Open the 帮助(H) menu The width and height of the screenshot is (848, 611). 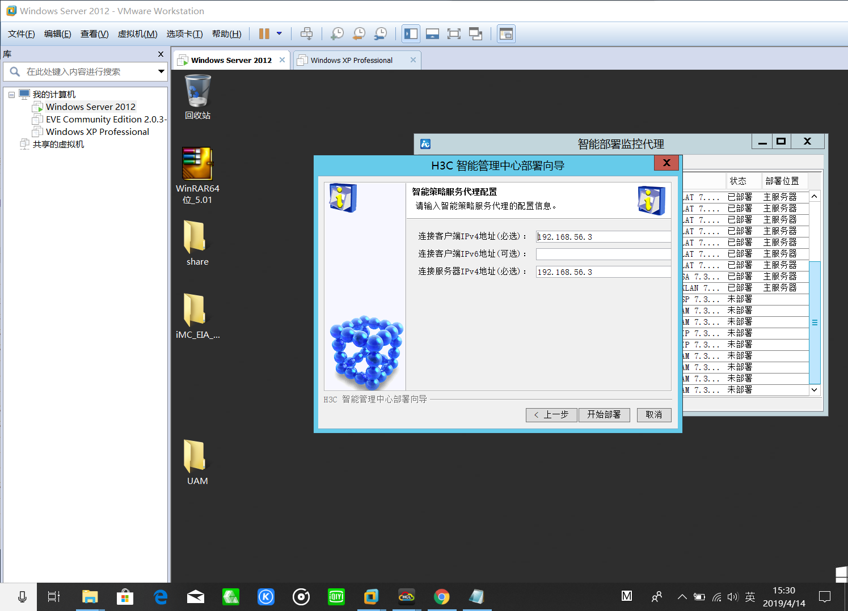click(x=226, y=34)
